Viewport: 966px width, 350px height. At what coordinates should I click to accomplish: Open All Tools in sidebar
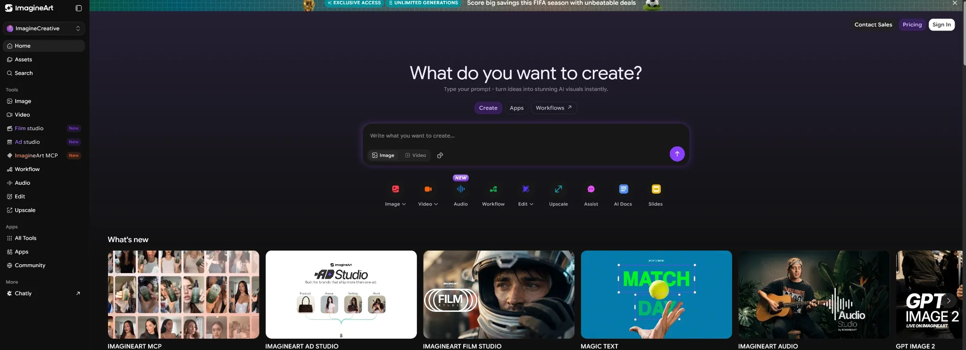[x=44, y=238]
